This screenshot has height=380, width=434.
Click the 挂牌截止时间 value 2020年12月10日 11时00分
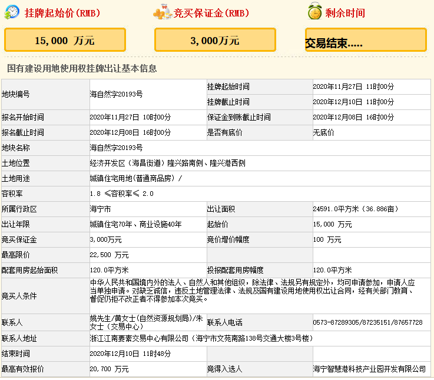pos(353,102)
